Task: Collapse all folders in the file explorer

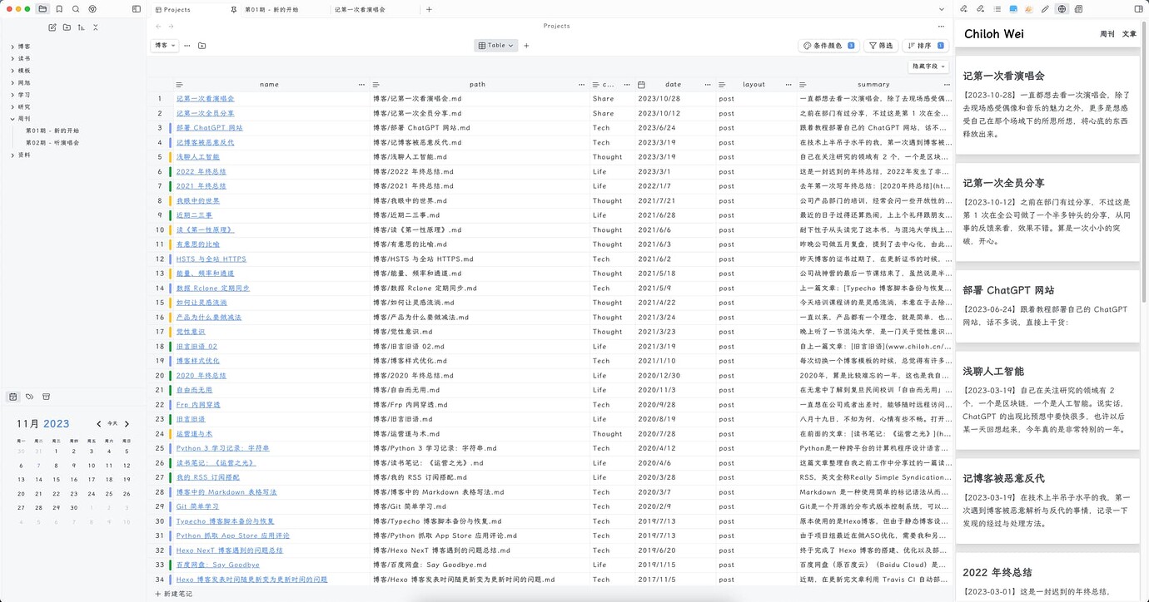Action: (x=96, y=27)
